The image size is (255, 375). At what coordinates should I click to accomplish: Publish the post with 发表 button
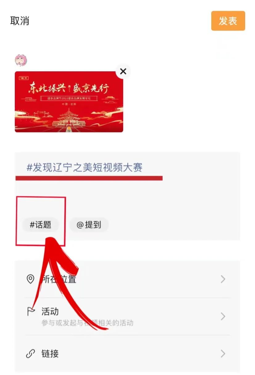[228, 21]
